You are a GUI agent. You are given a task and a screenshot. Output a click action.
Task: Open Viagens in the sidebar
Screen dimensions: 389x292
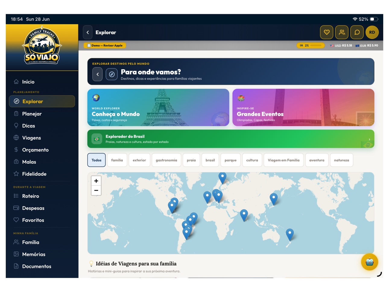[42, 138]
